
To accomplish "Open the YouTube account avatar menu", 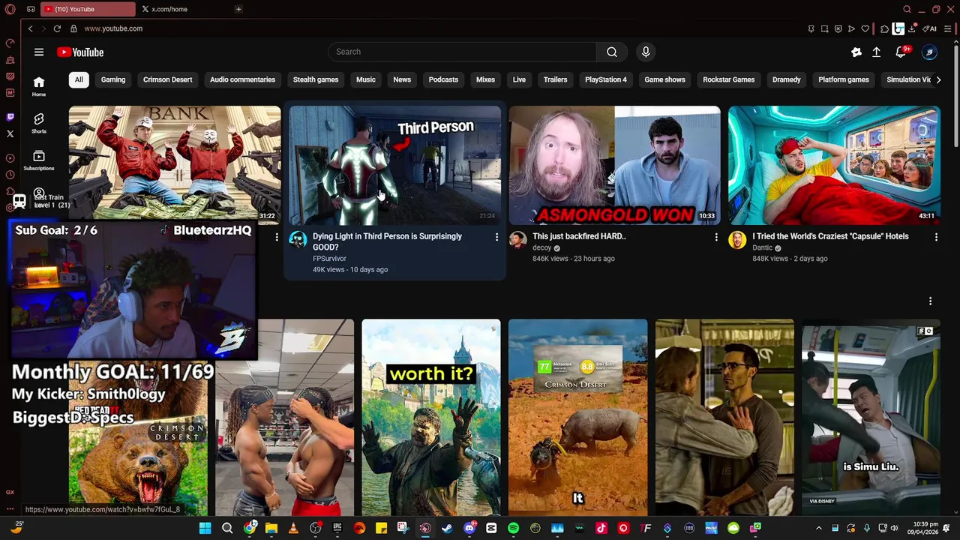I will [x=929, y=52].
